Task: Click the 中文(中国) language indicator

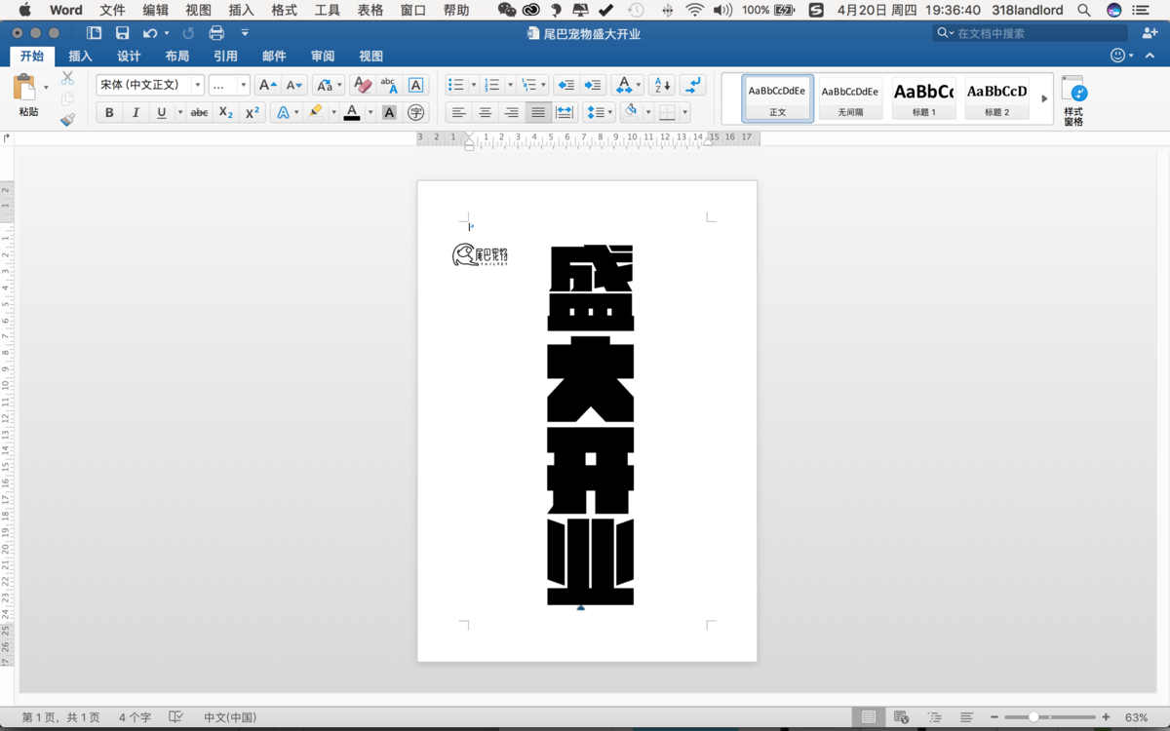Action: 230,717
